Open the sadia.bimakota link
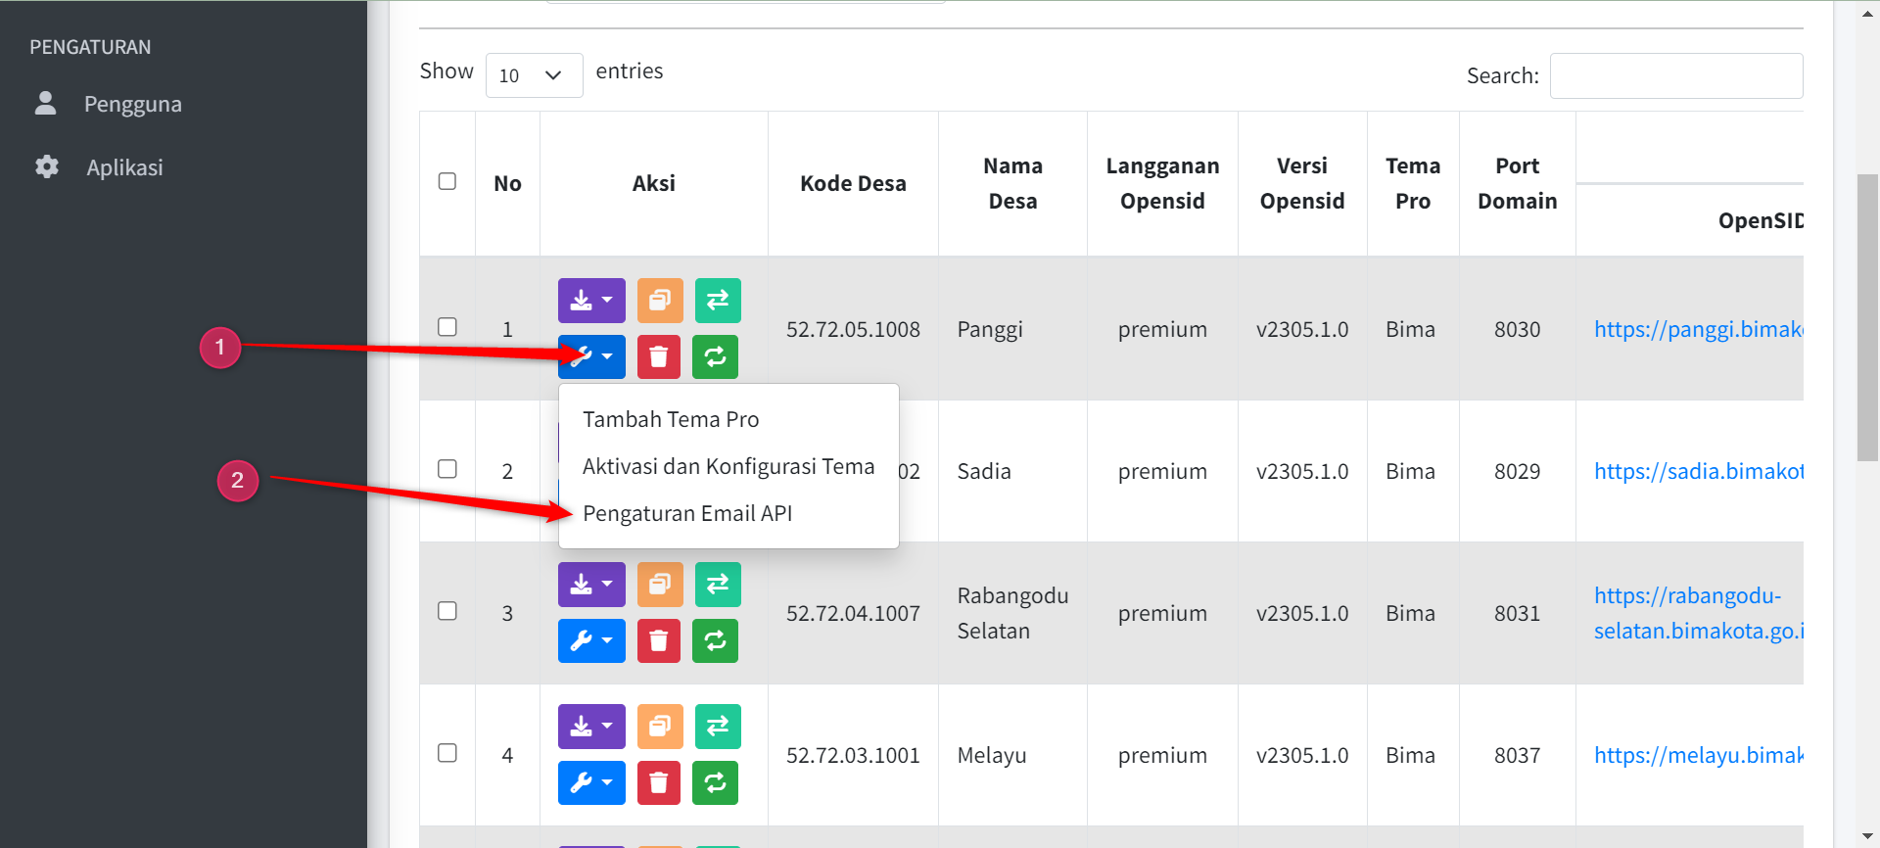This screenshot has height=848, width=1880. tap(1698, 471)
